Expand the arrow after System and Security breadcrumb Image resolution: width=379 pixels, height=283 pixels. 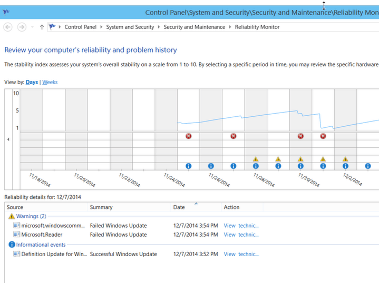point(159,27)
